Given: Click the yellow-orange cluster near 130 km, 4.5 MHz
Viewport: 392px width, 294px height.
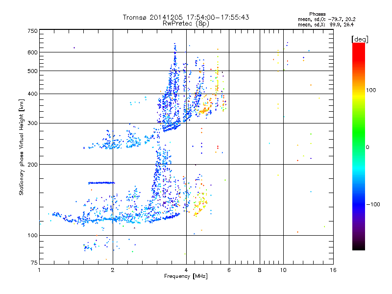Looking at the screenshot, I should (200, 204).
